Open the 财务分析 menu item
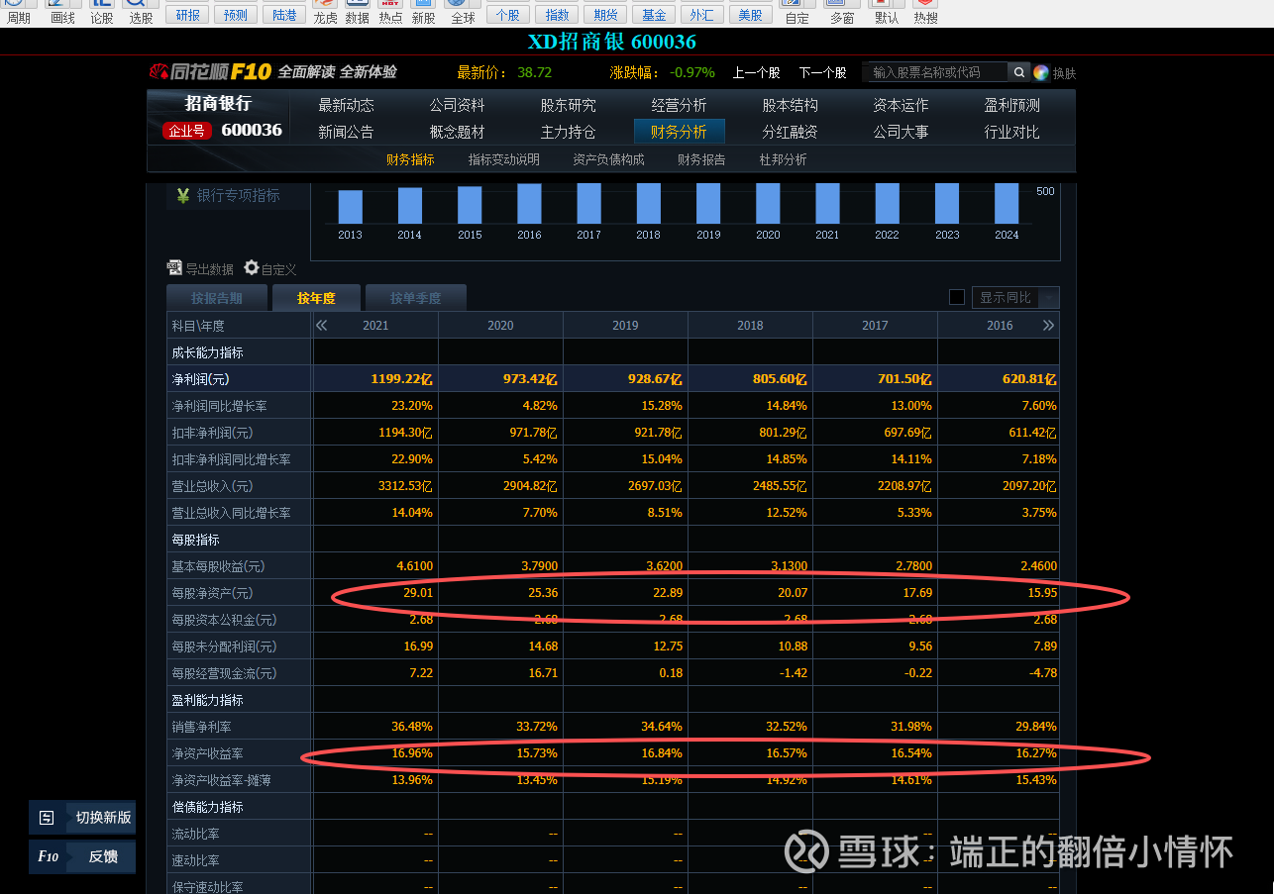 pos(679,132)
